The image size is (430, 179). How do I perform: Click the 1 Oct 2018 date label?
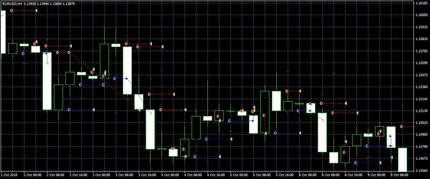(9, 175)
